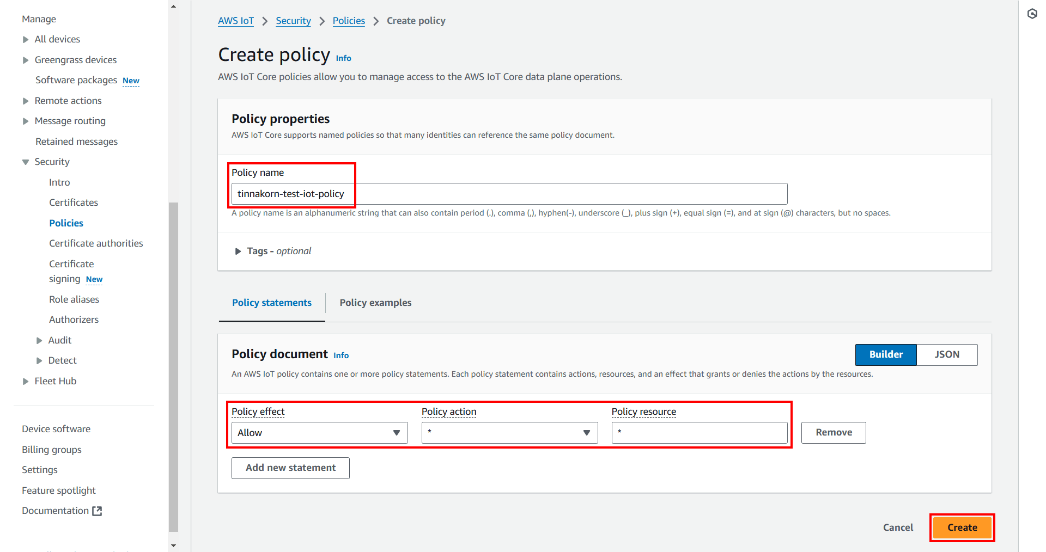Select Policies in sidebar
The width and height of the screenshot is (1046, 552).
pos(66,223)
